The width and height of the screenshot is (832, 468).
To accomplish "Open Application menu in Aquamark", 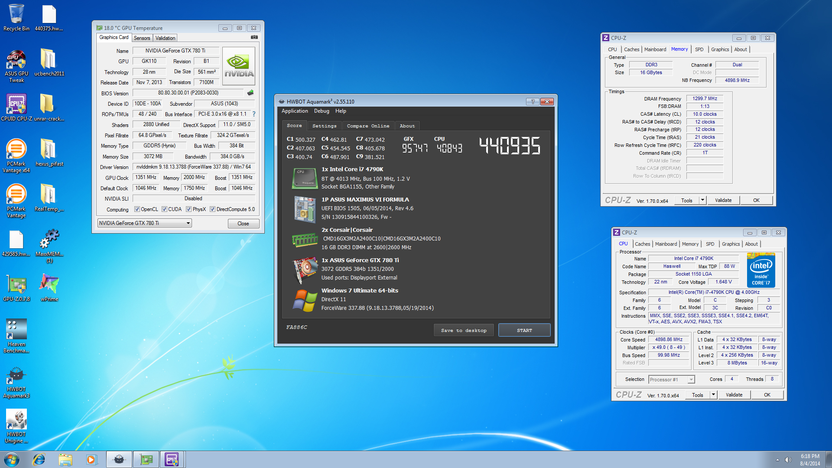I will coord(295,111).
